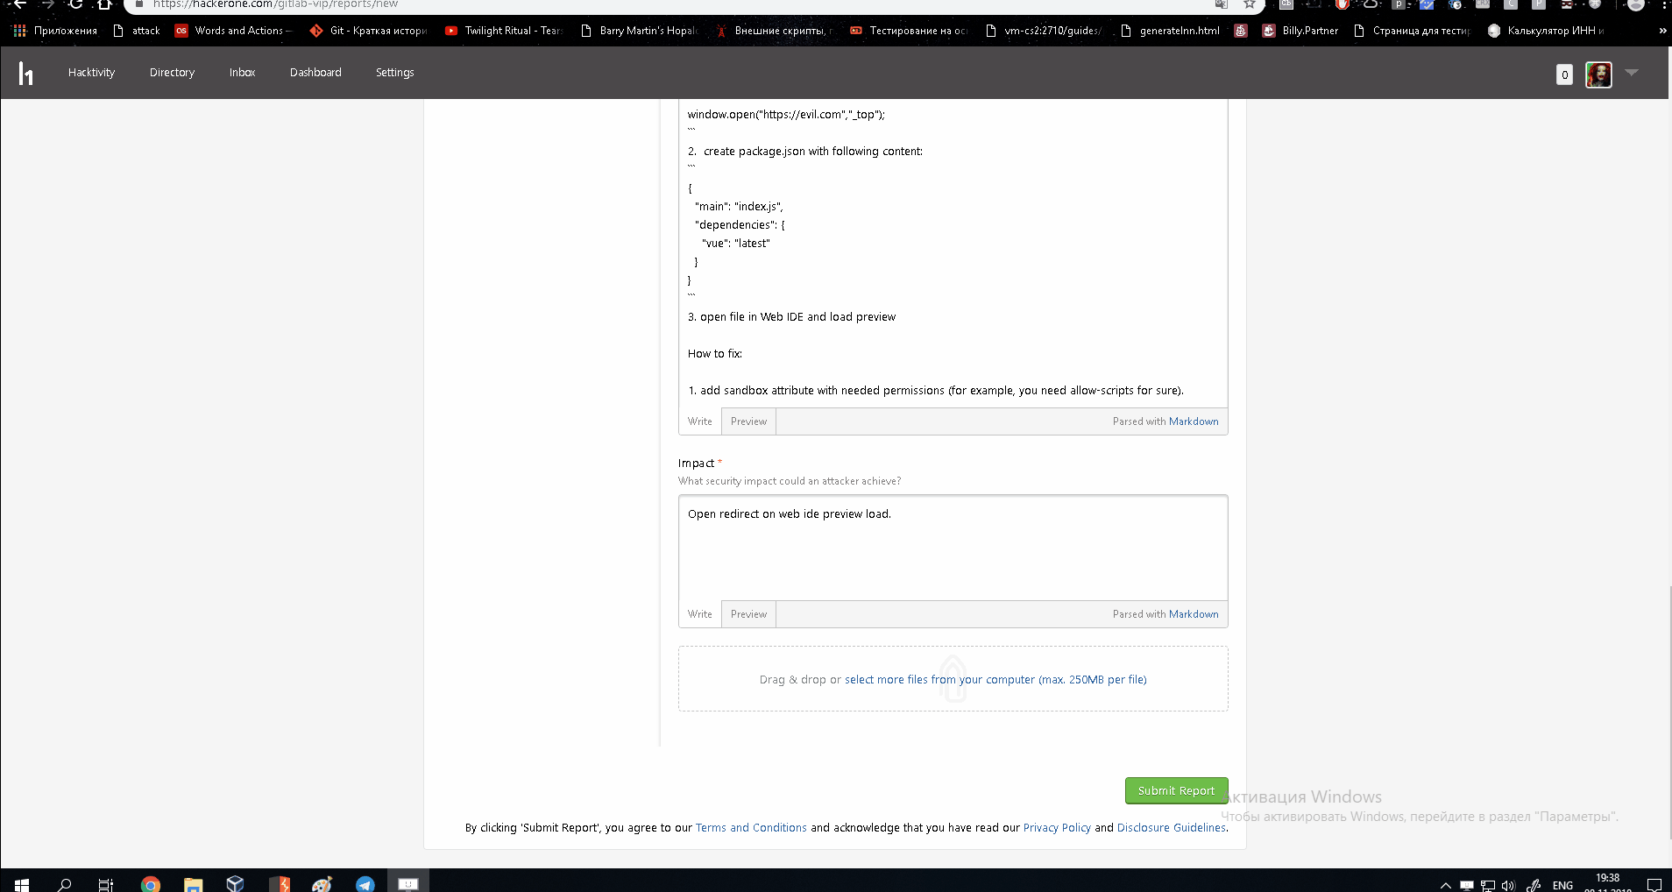Switch description editor to Write tab
The width and height of the screenshot is (1672, 892).
pyautogui.click(x=700, y=421)
